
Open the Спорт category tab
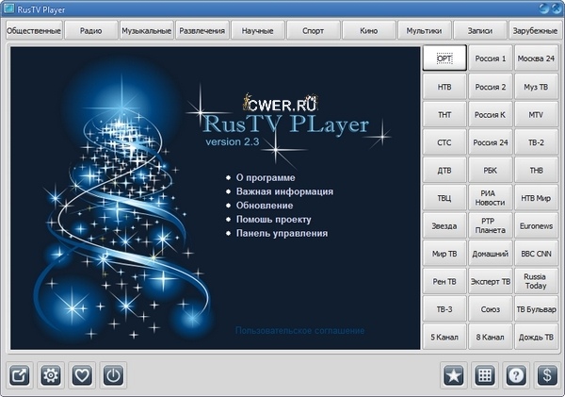point(313,31)
